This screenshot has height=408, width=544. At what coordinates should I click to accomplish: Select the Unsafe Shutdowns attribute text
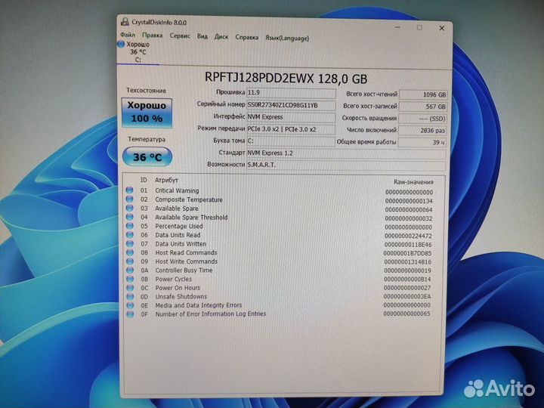(181, 296)
